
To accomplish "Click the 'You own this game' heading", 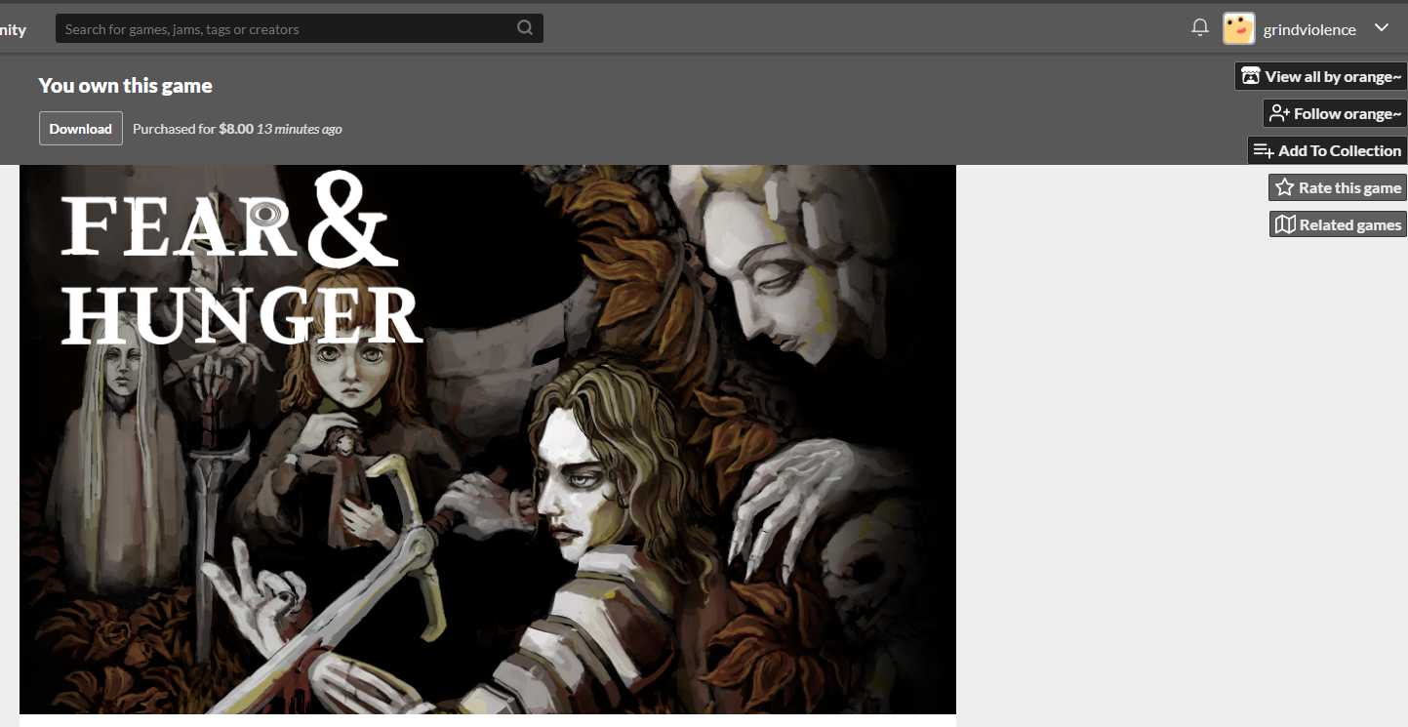I will [x=126, y=86].
